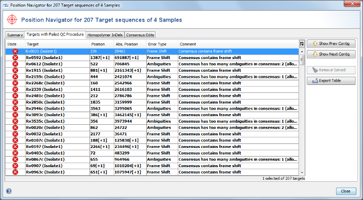Screen dimensions: 363x200
Task: Open the Homopolymer InDels tab
Action: pos(105,35)
